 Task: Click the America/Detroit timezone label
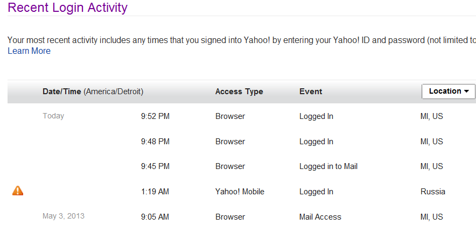(x=113, y=92)
